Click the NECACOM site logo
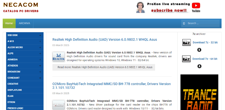Screen dimensions: 225x110 [21, 5]
